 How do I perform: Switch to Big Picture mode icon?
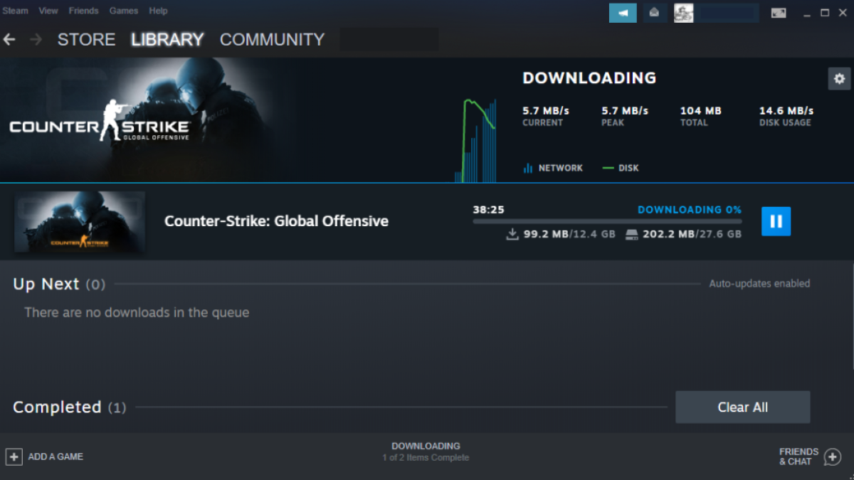point(779,13)
